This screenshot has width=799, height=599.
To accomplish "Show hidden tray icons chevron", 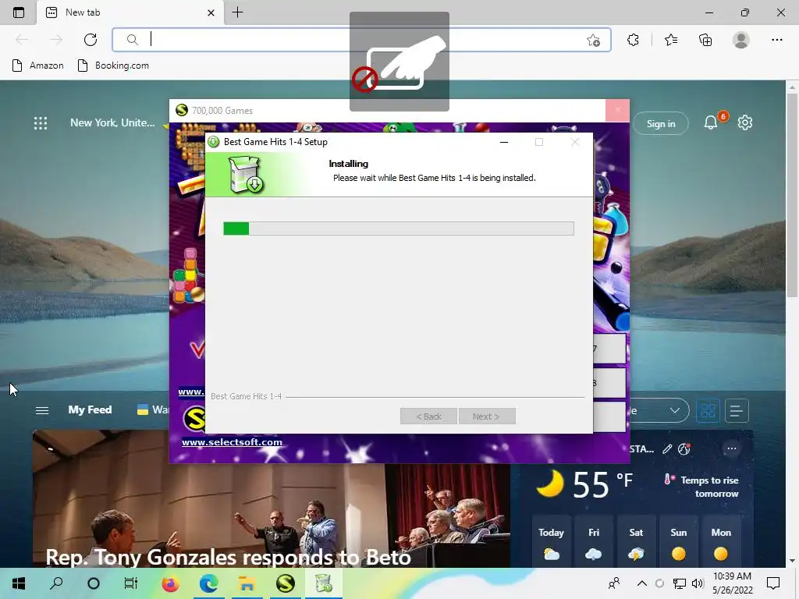I will pos(642,583).
